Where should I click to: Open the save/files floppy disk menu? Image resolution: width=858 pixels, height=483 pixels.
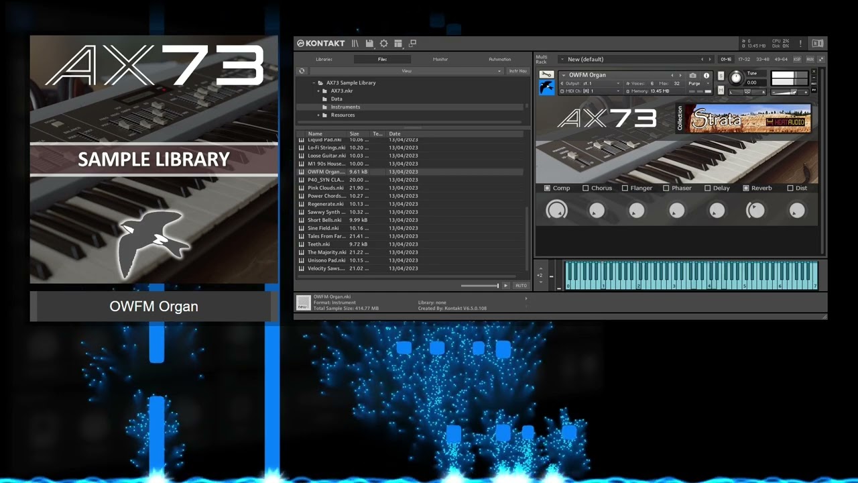[369, 44]
